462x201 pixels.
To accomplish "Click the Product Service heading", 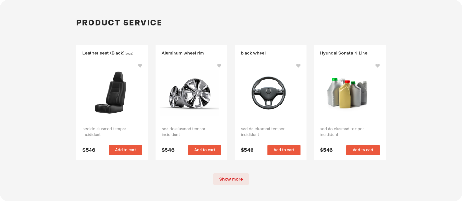I will click(x=119, y=23).
